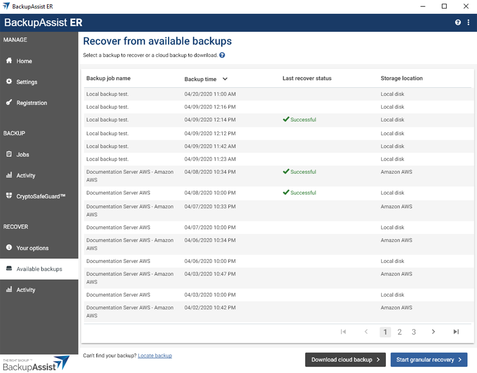Open Registration in sidebar
Screen dimensions: 477x373
click(x=39, y=103)
